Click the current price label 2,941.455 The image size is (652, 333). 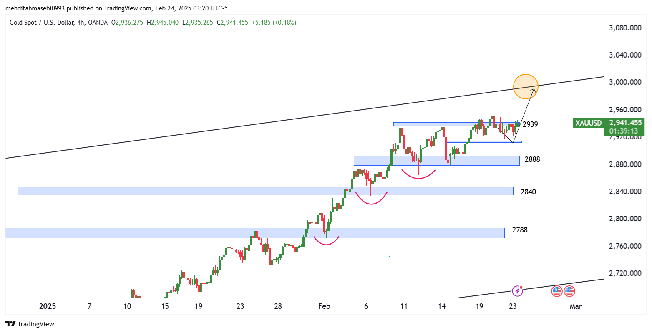click(625, 123)
